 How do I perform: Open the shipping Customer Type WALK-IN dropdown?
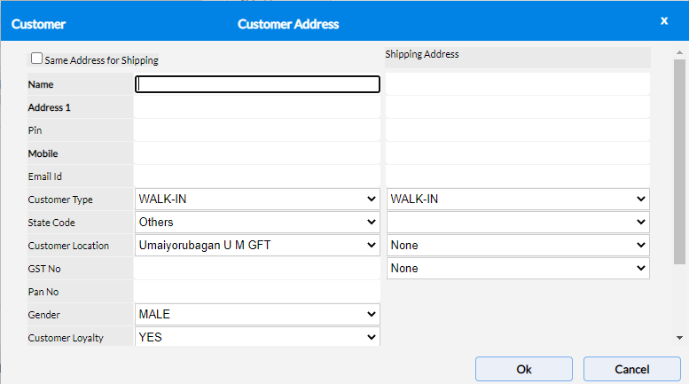point(518,199)
